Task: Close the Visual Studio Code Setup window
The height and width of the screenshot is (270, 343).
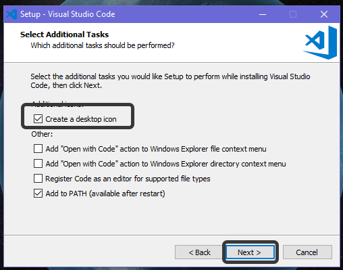Action: 324,14
